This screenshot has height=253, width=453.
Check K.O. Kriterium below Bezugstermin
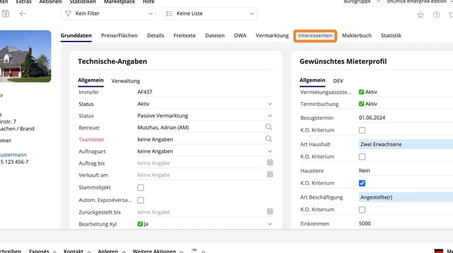pyautogui.click(x=362, y=130)
